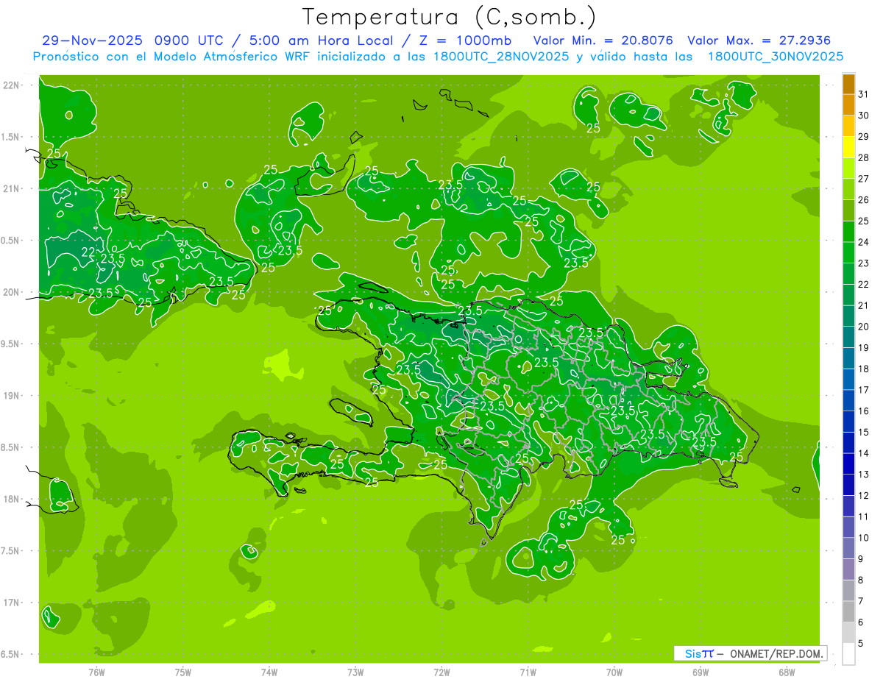This screenshot has width=883, height=682.
Task: Select the date "29-Nov-2025" in the header
Action: pos(91,40)
